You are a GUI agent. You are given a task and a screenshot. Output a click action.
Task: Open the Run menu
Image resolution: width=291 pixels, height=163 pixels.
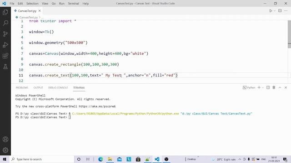pyautogui.click(x=62, y=4)
